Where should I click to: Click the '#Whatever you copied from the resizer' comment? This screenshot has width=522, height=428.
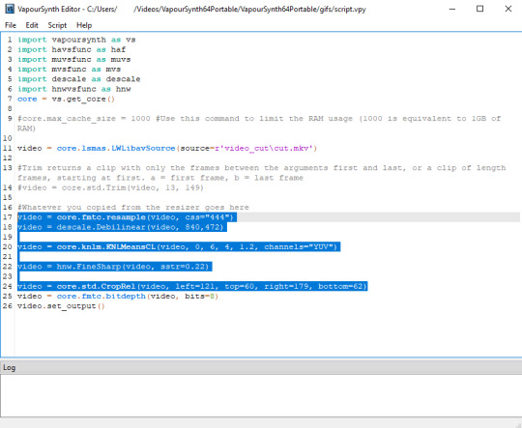[133, 208]
